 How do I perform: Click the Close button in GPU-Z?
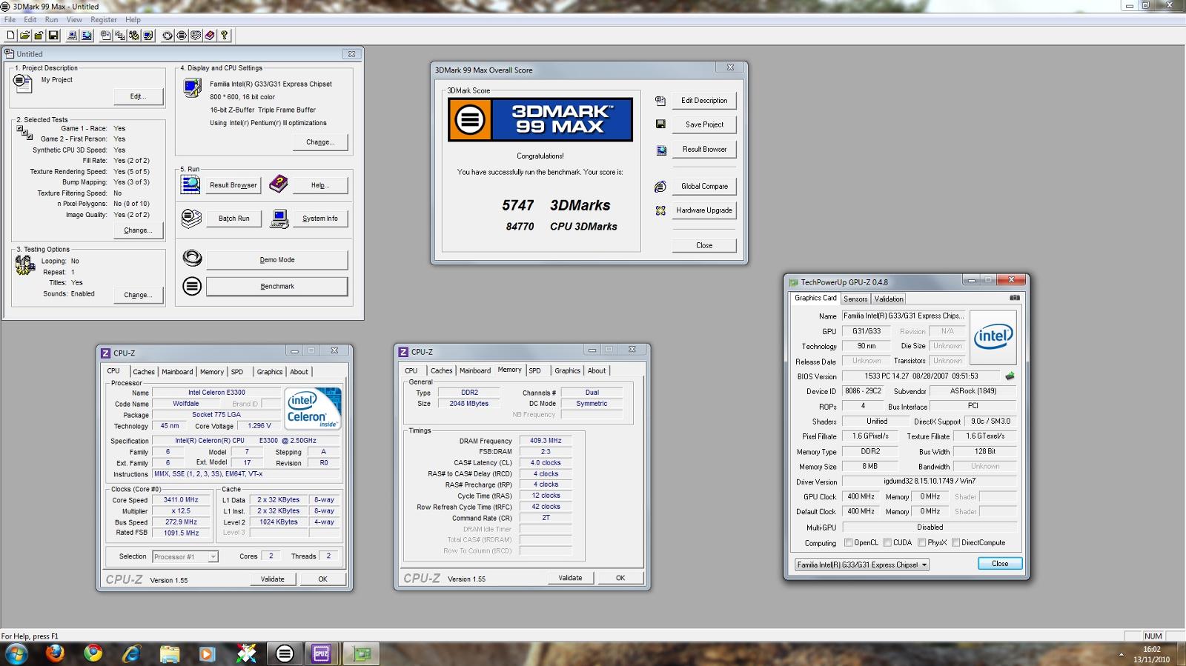point(1000,564)
